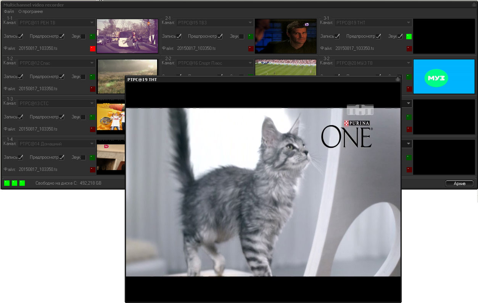This screenshot has height=303, width=478.
Task: Enable Звук checkbox in panel 1-4
Action: [x=83, y=158]
